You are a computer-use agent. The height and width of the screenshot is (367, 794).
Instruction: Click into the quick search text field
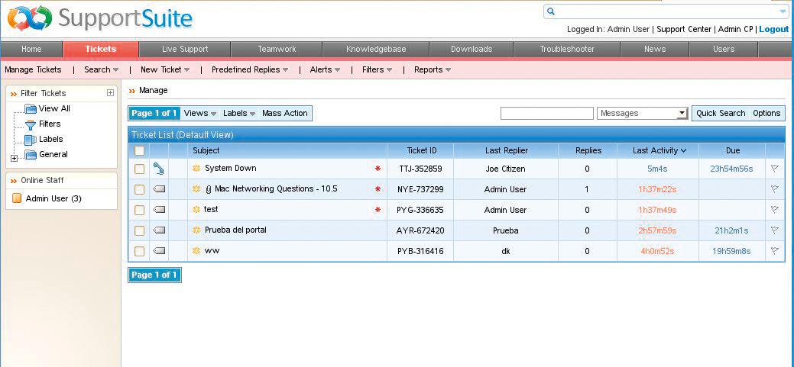(x=547, y=113)
